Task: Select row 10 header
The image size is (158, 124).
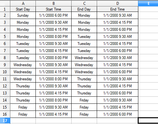Action: (5, 72)
